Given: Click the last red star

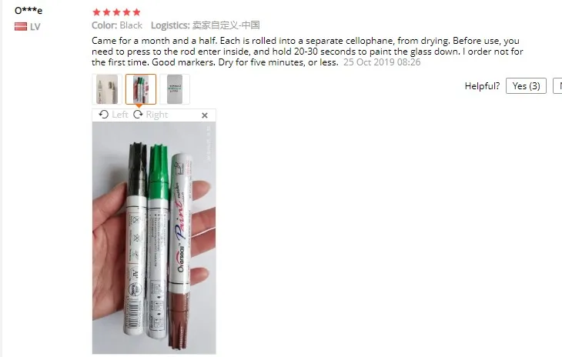Looking at the screenshot, I should point(136,12).
